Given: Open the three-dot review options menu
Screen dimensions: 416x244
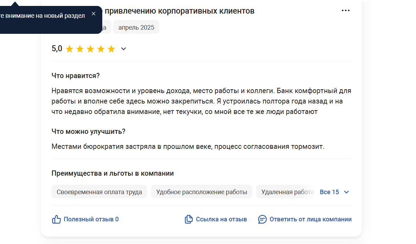Looking at the screenshot, I should pos(346,10).
